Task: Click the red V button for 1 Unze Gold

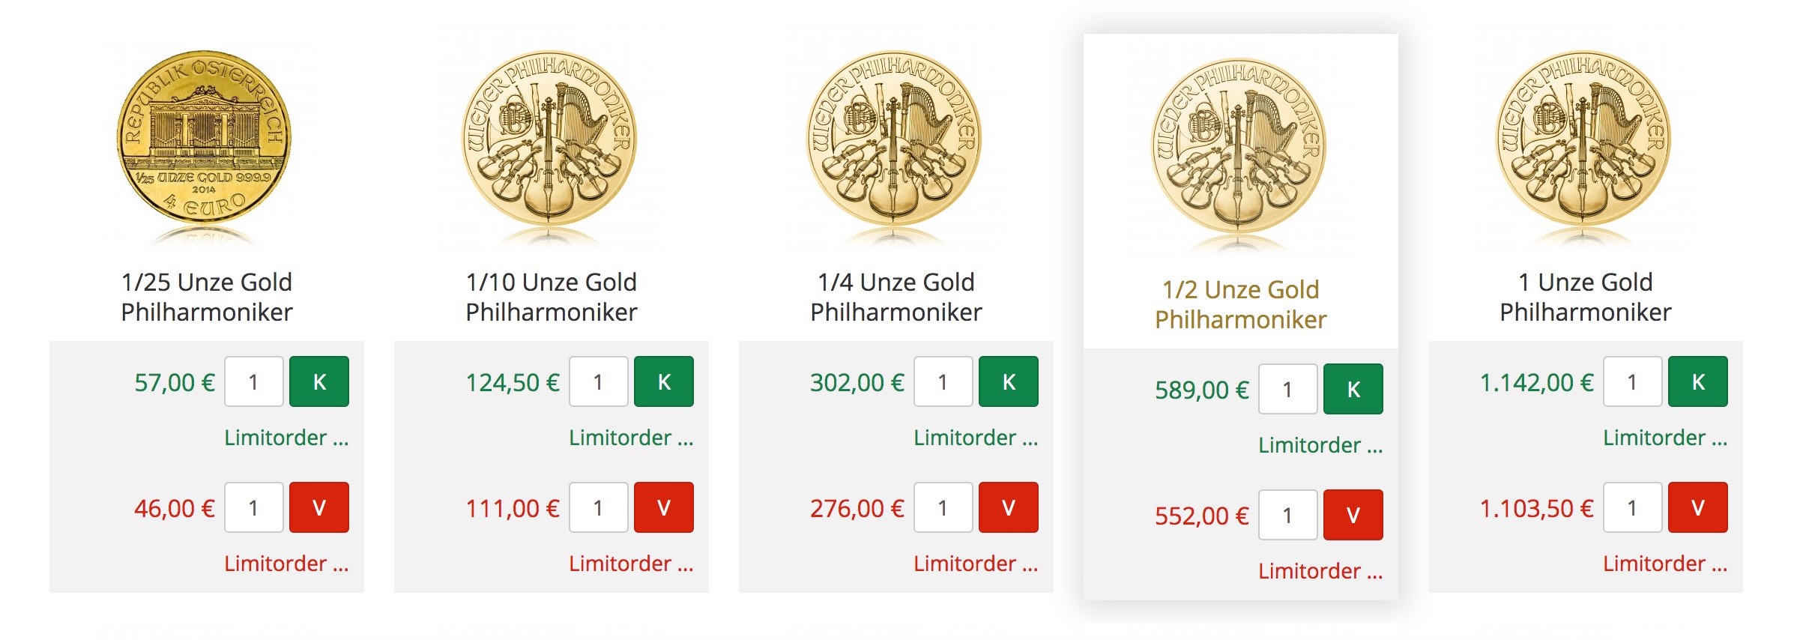Action: pos(1698,507)
